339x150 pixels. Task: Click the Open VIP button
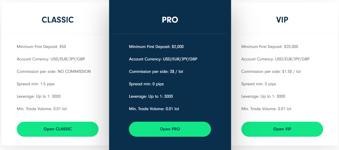282,129
